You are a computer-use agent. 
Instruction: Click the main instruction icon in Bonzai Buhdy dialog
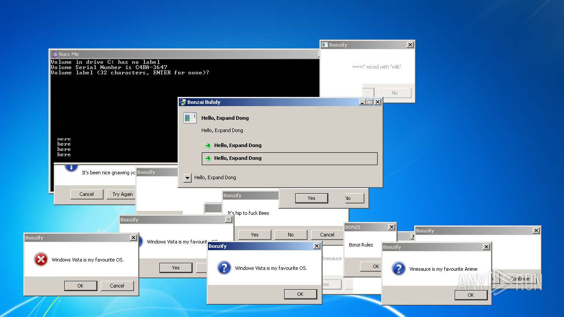tap(190, 118)
